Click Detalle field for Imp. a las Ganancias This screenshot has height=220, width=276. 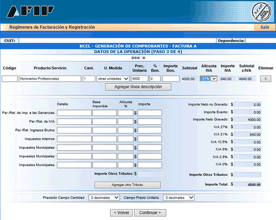[x=74, y=113]
